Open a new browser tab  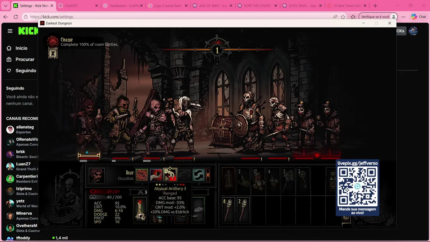point(375,6)
